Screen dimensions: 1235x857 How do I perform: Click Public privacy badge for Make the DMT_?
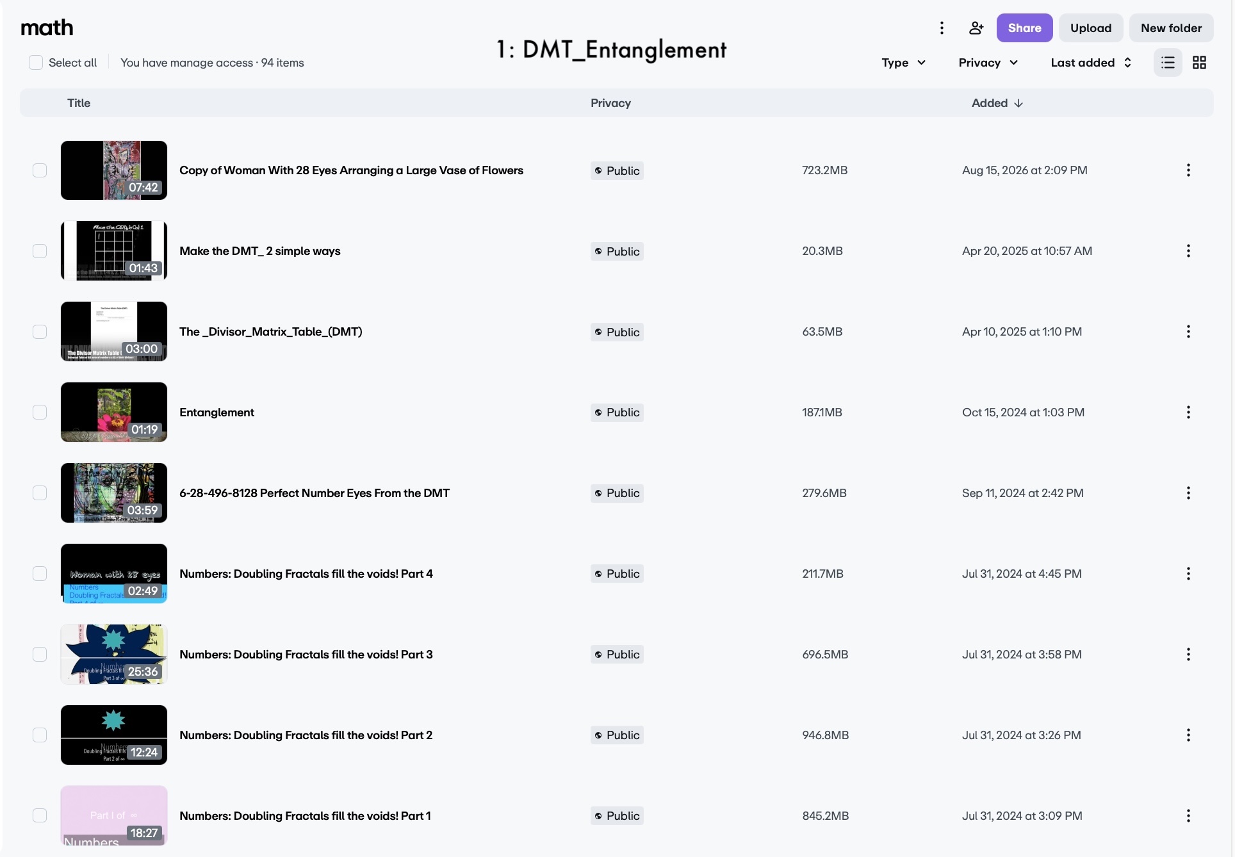coord(617,251)
